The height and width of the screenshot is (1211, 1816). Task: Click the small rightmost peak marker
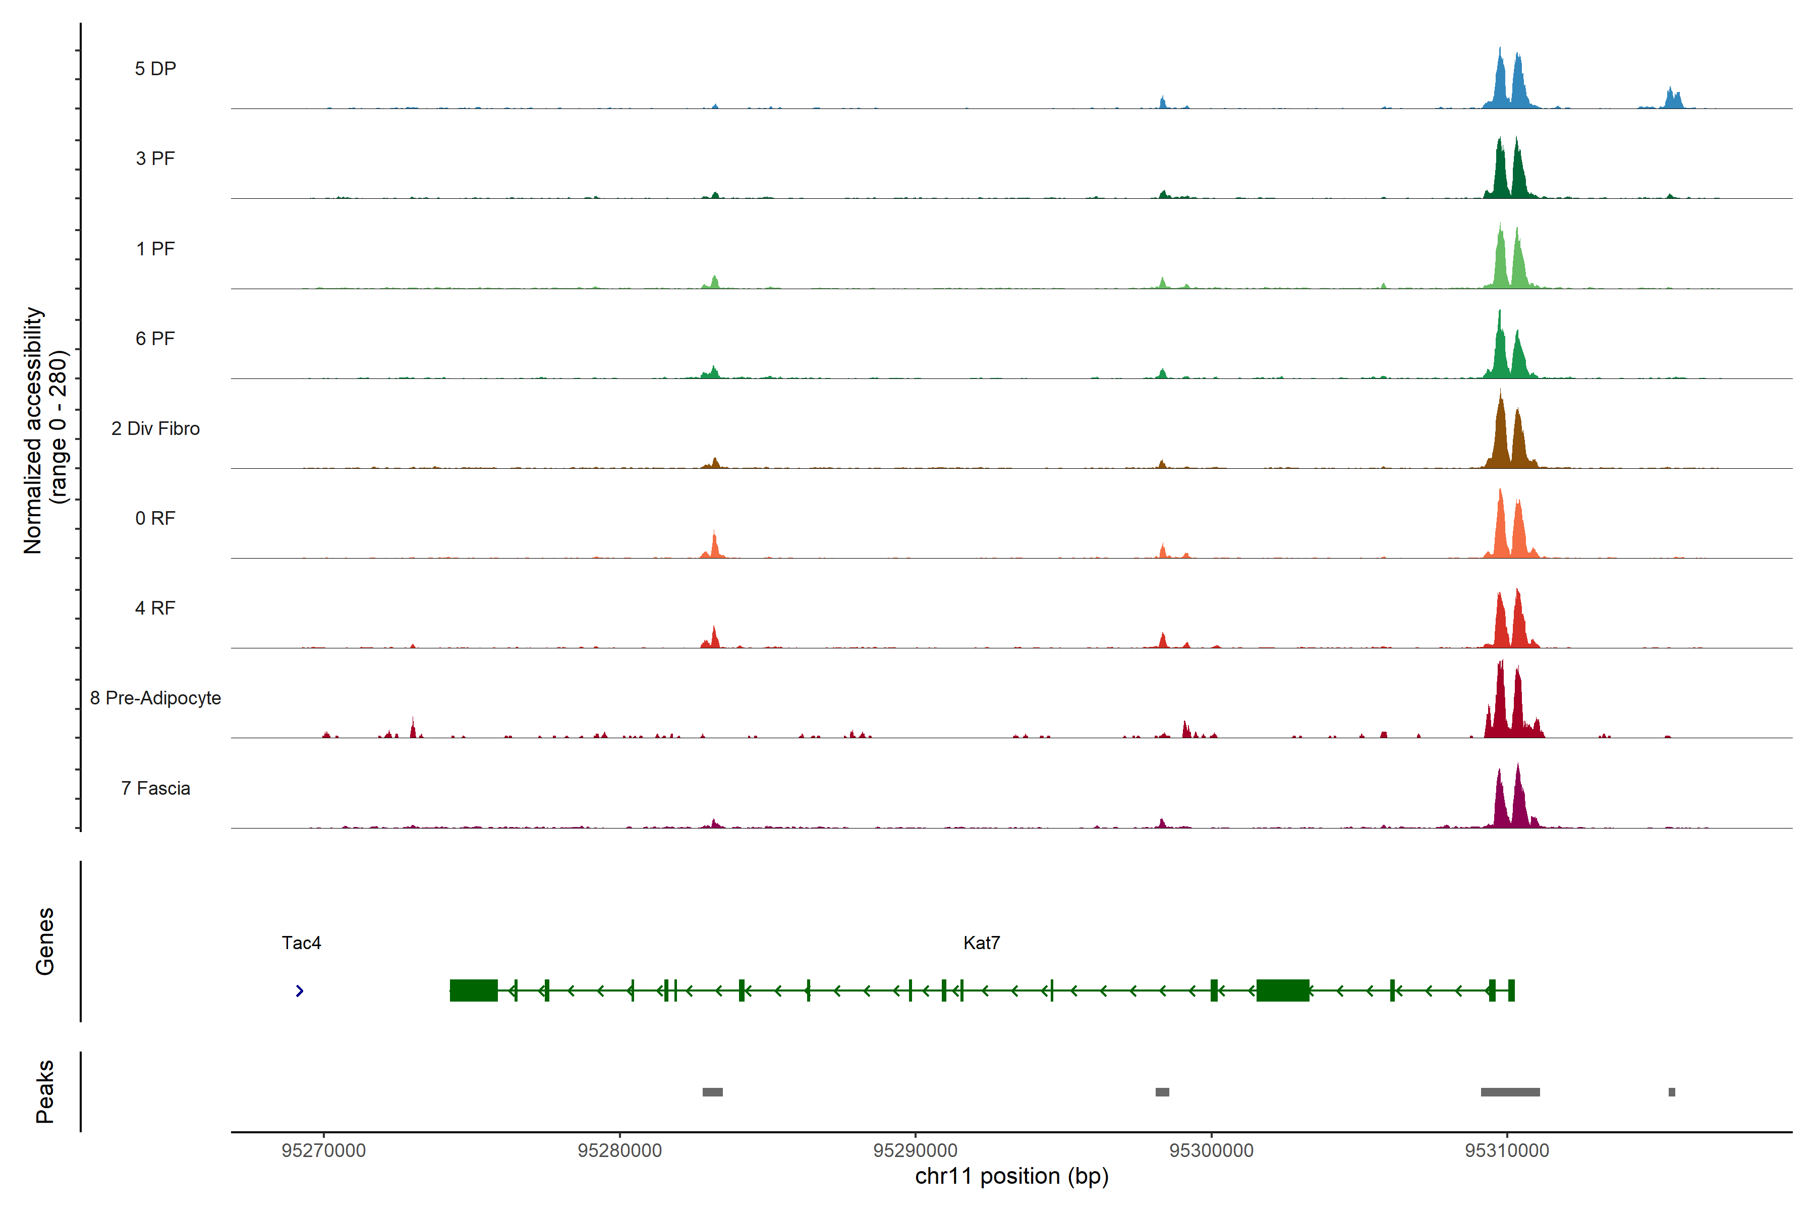point(1672,1092)
